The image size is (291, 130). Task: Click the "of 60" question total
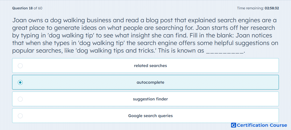(x=38, y=8)
